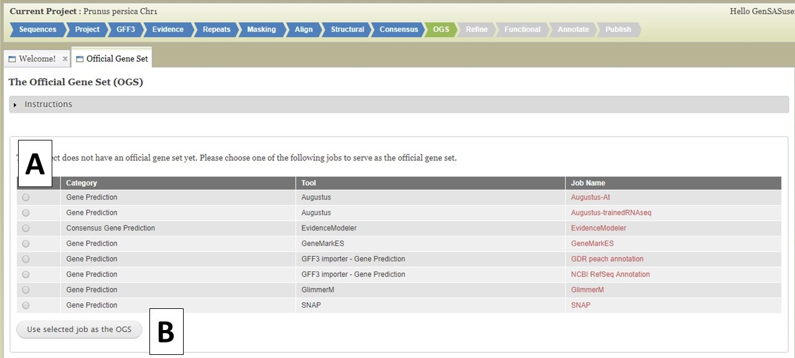795x358 pixels.
Task: Click the Job Name column header
Action: coord(588,183)
